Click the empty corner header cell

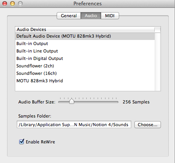[157, 29]
